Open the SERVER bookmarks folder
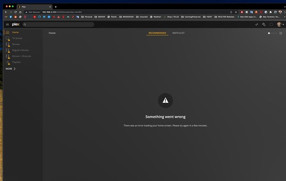The image size is (286, 181). [100, 17]
